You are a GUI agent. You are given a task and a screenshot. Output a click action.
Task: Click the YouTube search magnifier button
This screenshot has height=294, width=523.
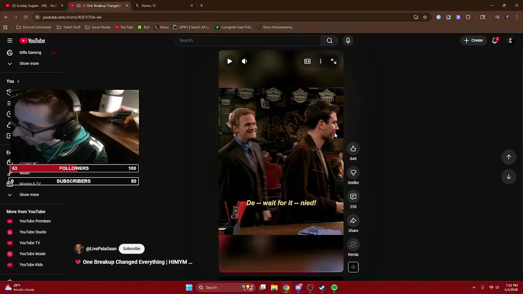[329, 40]
